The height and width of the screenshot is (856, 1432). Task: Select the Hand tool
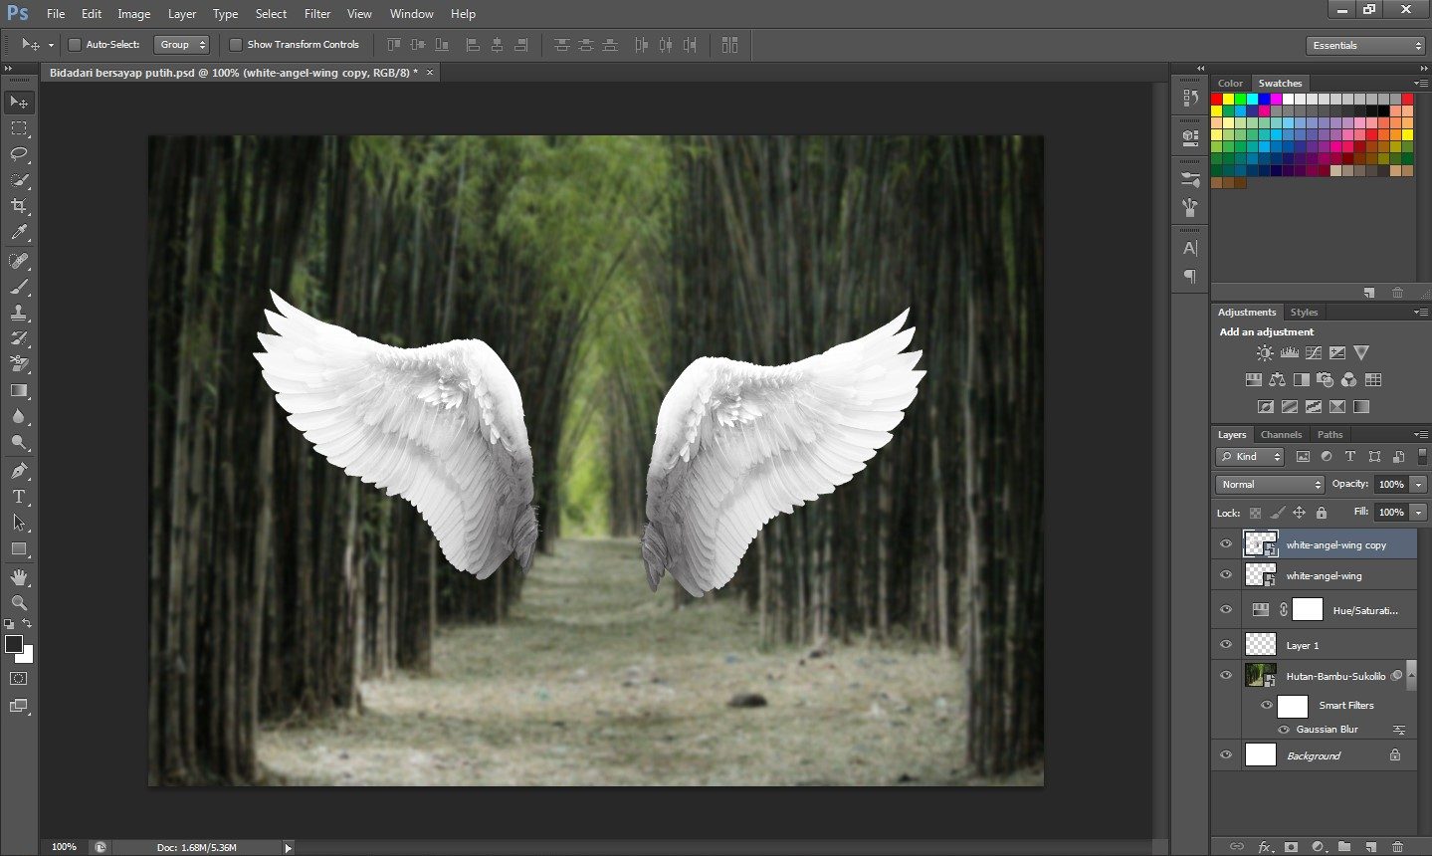click(19, 577)
